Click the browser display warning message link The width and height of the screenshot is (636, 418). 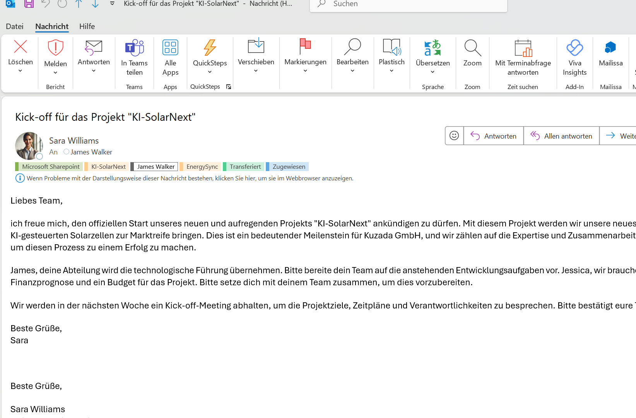pos(190,178)
